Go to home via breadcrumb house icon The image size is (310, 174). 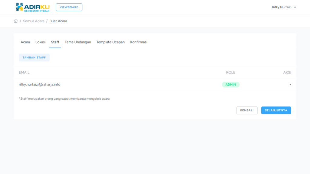tap(16, 21)
